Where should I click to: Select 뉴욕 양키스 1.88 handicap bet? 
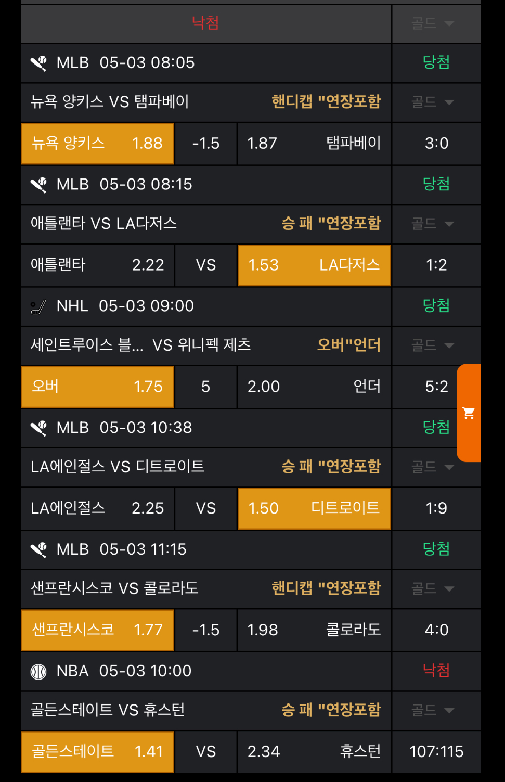[97, 143]
